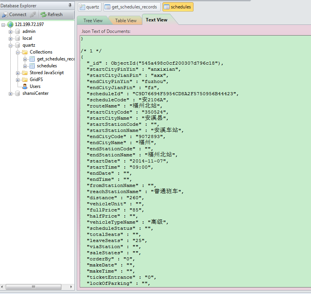This screenshot has width=311, height=294.
Task: Collapse the 121.199.72.197 server node
Action: 3,25
